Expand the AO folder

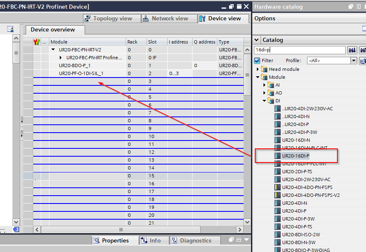pyautogui.click(x=264, y=93)
